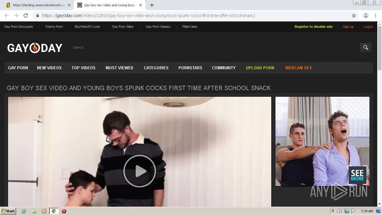Open the Chrome three-dot menu
Image resolution: width=382 pixels, height=215 pixels.
click(375, 16)
